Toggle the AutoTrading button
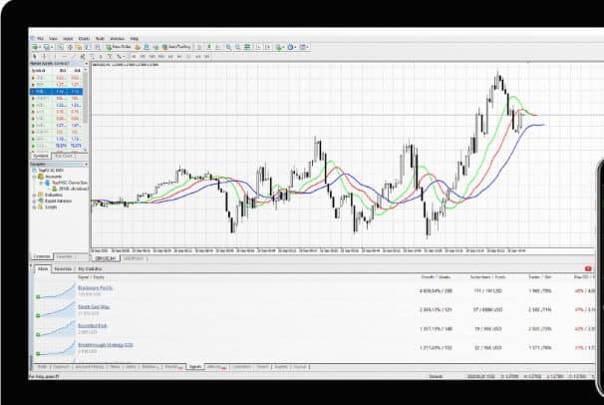This screenshot has height=405, width=604. click(x=176, y=47)
